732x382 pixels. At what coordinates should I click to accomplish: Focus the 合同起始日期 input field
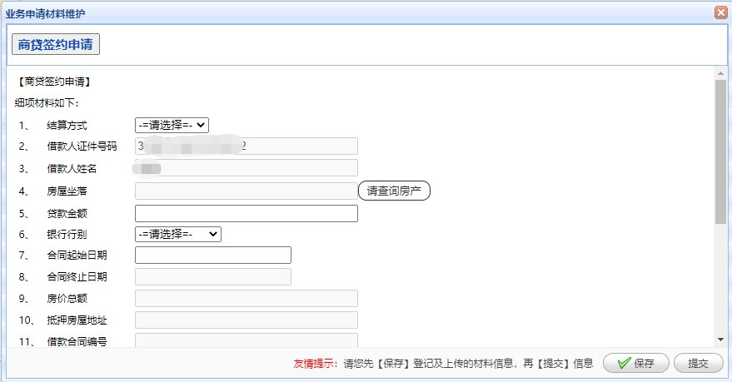[212, 255]
